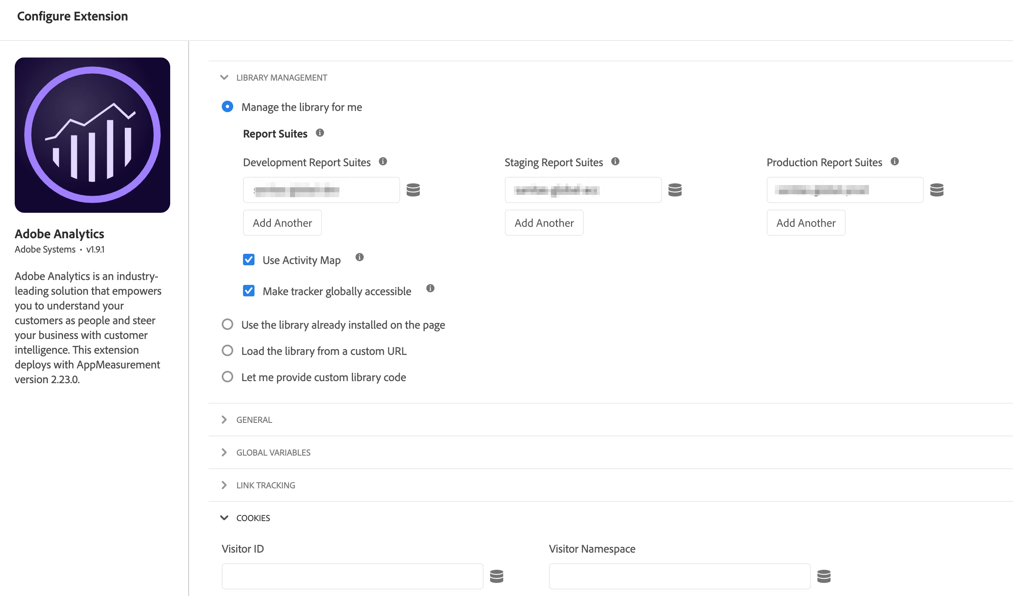Screen dimensions: 1013x596
Task: Click Add Another under Production Report Suites
Action: 806,223
